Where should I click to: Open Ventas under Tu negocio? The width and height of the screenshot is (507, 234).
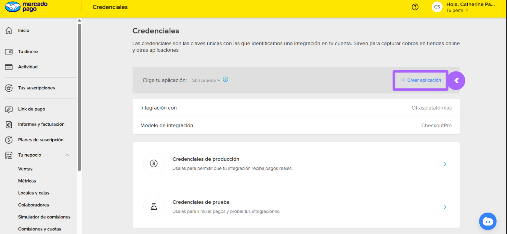pos(25,169)
